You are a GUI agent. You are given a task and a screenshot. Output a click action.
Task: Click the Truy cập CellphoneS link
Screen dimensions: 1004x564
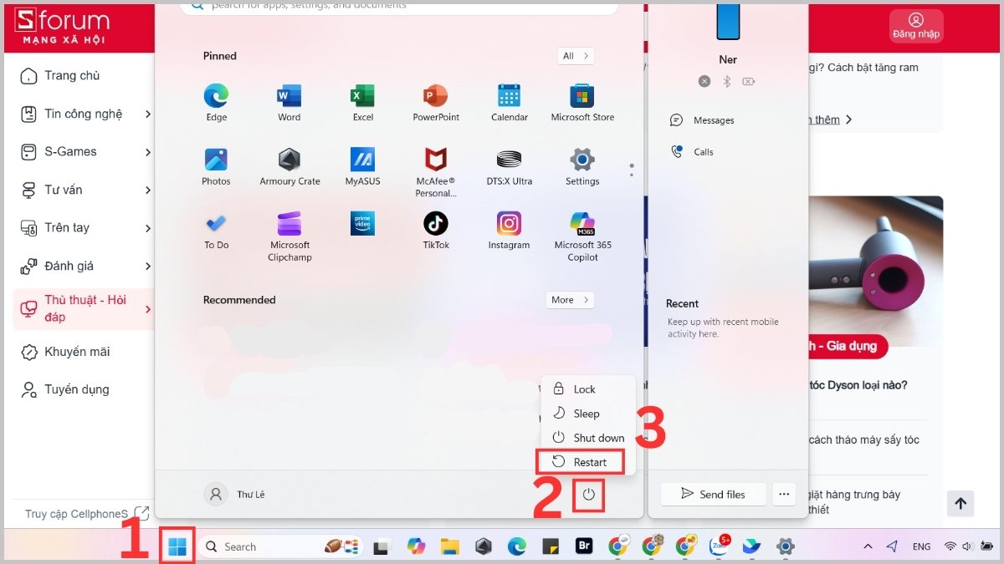(87, 514)
